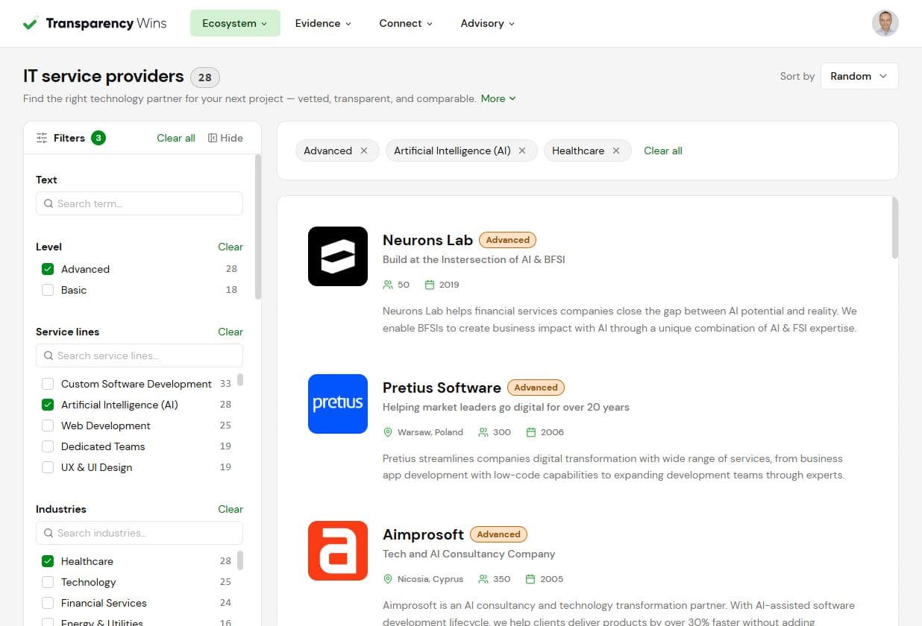Click the Aimprosoft Nicosia location pin icon
The height and width of the screenshot is (626, 922).
point(388,579)
